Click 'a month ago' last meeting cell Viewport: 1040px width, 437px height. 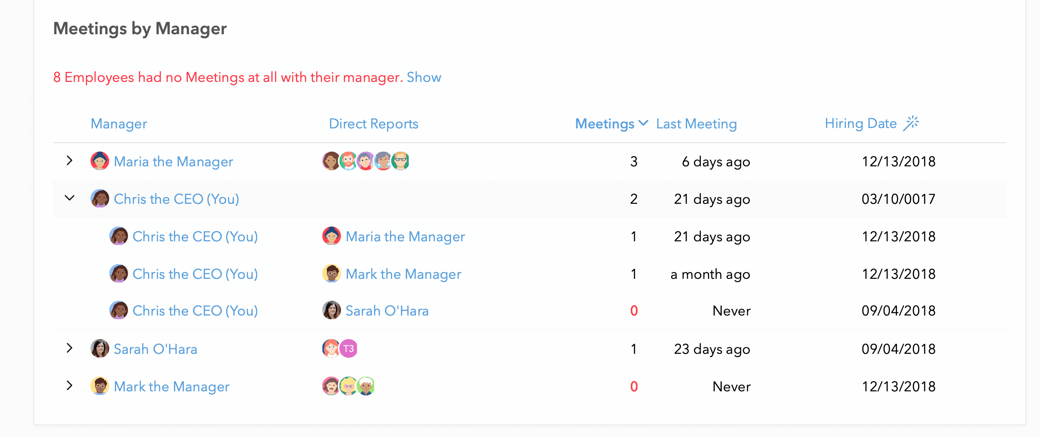click(710, 274)
